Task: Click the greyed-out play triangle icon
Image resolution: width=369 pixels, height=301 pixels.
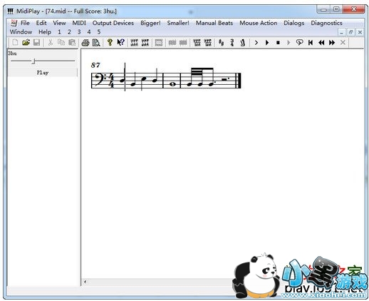Action: click(x=289, y=43)
